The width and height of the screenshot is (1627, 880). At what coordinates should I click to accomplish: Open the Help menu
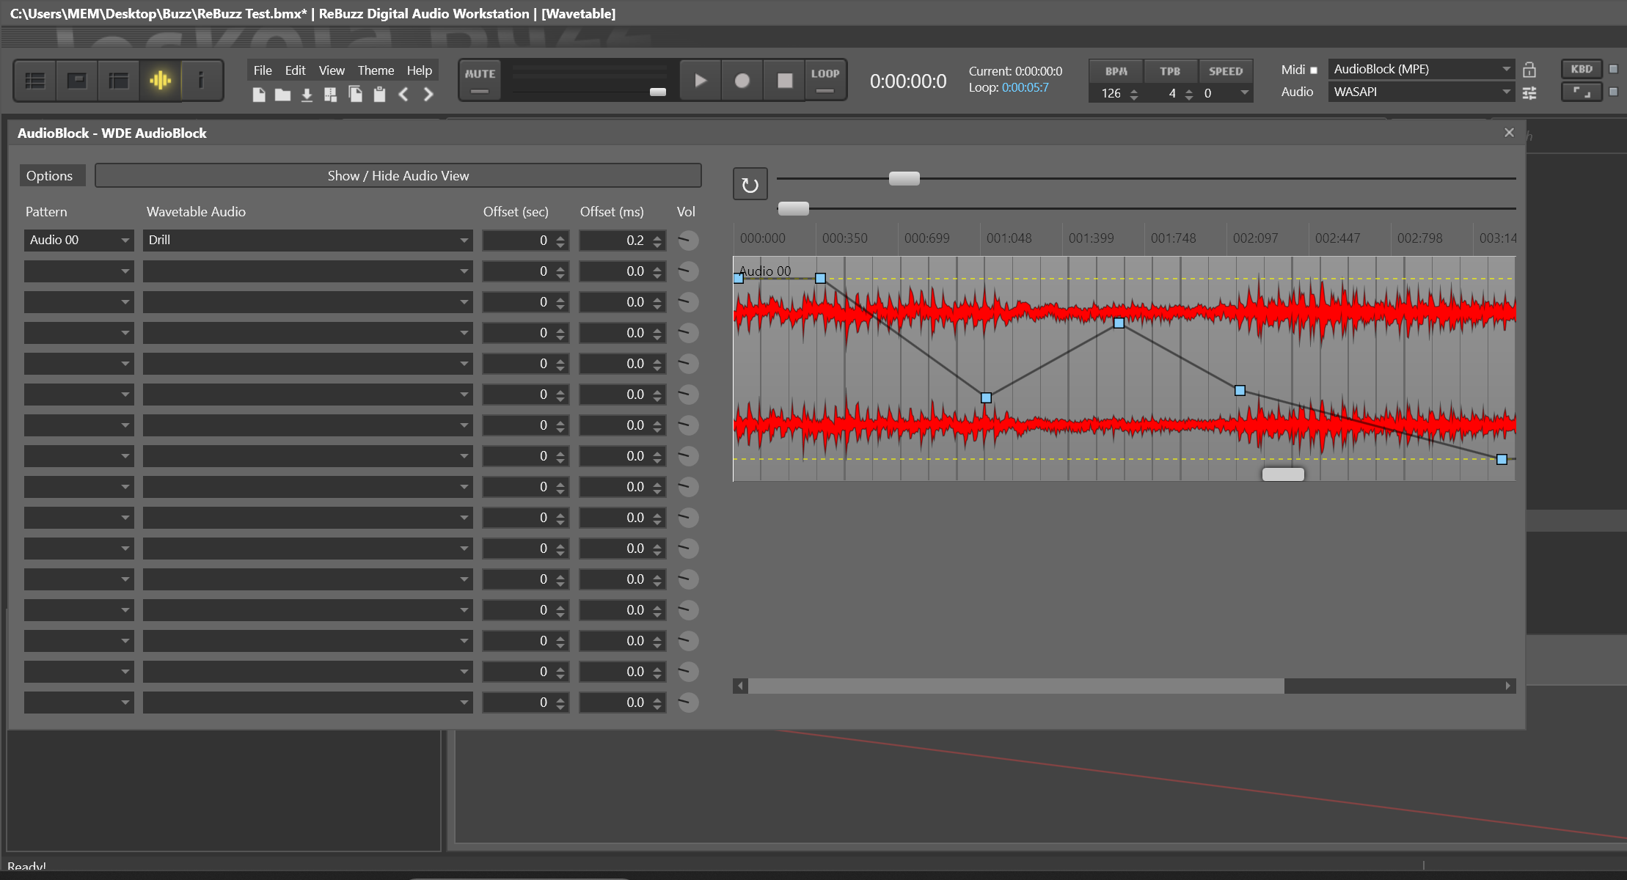point(420,70)
